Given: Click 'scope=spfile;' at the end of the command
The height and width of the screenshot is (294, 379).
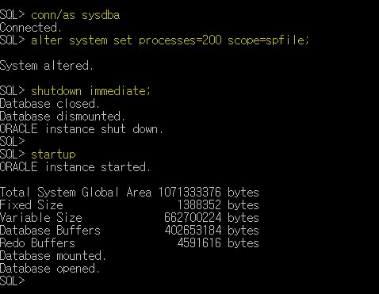Looking at the screenshot, I should point(268,40).
